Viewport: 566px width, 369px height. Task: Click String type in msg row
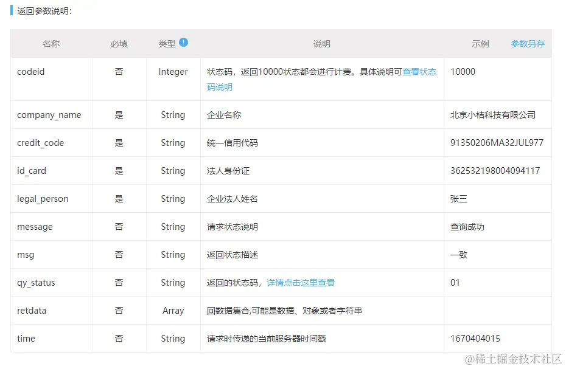pyautogui.click(x=173, y=255)
